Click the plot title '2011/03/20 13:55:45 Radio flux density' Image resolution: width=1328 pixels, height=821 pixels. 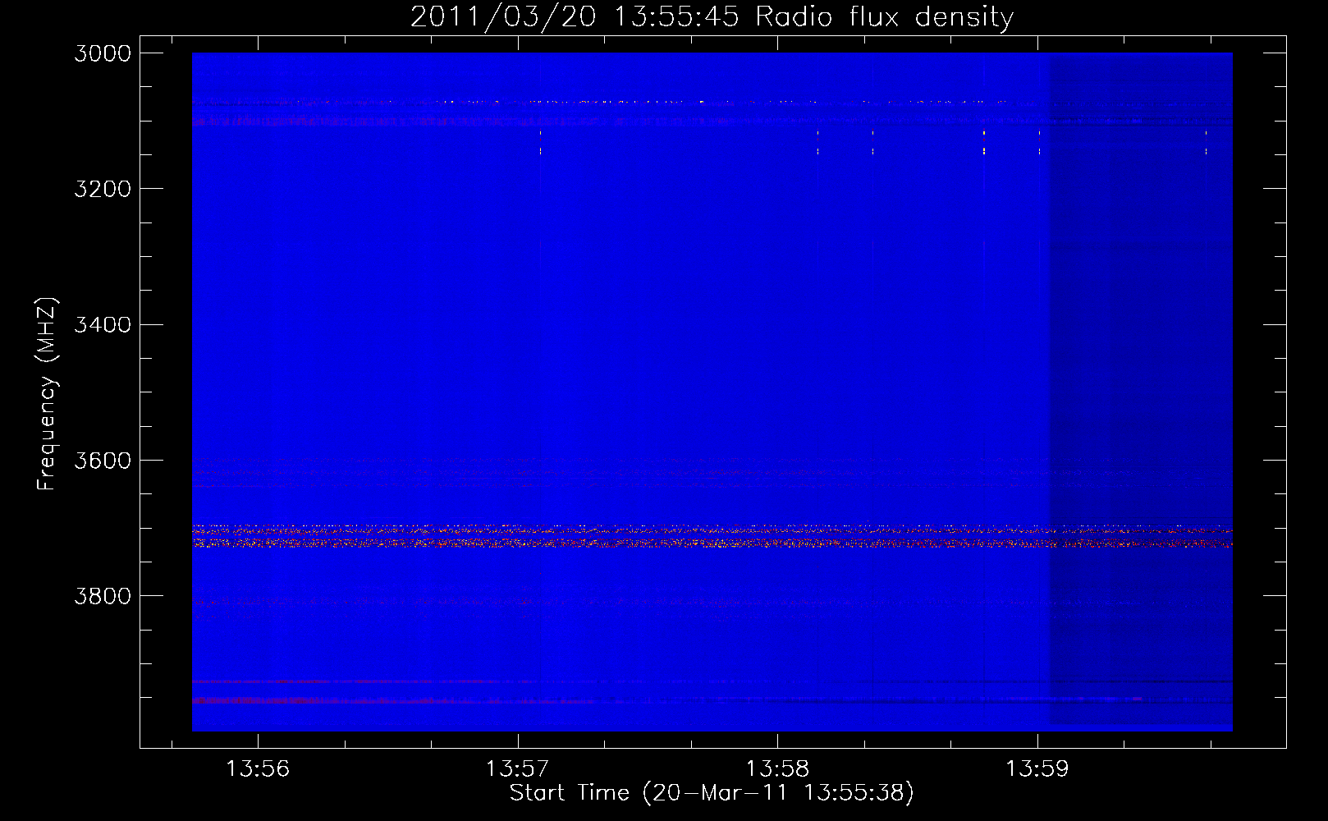[712, 17]
